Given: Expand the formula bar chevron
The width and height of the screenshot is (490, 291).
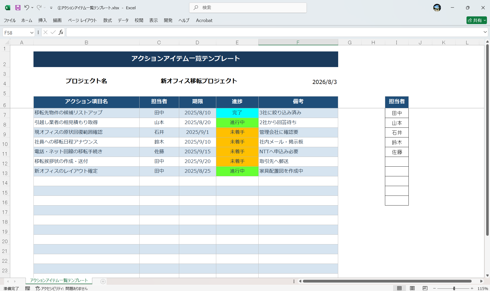Looking at the screenshot, I should point(485,32).
